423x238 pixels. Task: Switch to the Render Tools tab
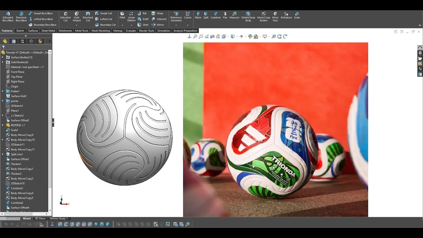146,31
